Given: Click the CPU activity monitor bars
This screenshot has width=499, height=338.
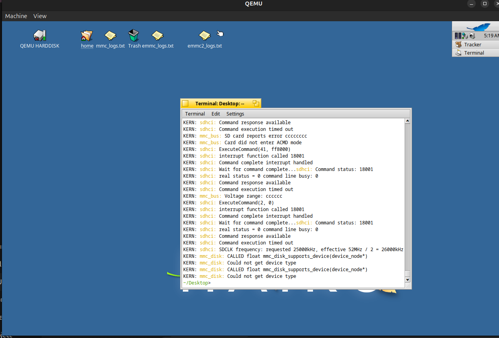Looking at the screenshot, I should [458, 36].
